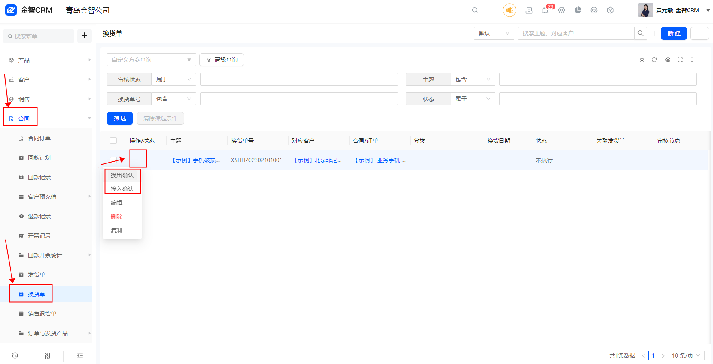The image size is (713, 364).
Task: Open user account dropdown arrow
Action: pos(708,11)
